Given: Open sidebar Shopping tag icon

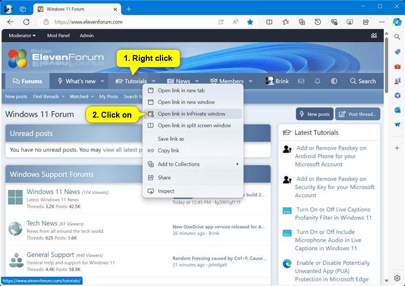Looking at the screenshot, I should pyautogui.click(x=397, y=52).
